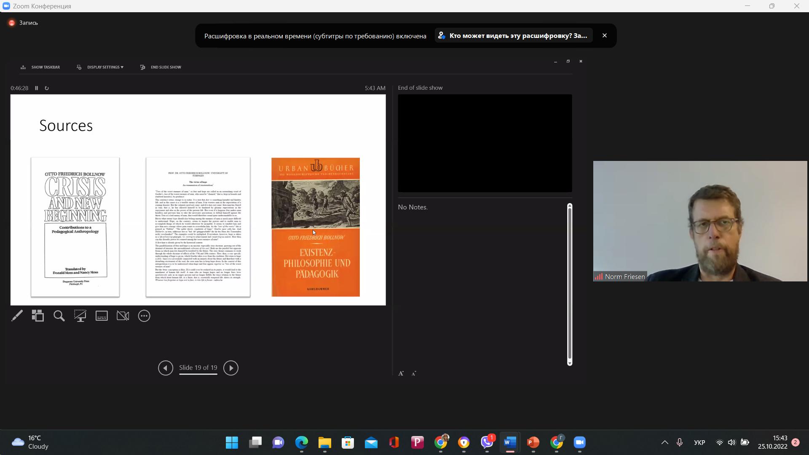The height and width of the screenshot is (455, 809).
Task: Toggle subtitles in presenter view
Action: click(x=102, y=316)
